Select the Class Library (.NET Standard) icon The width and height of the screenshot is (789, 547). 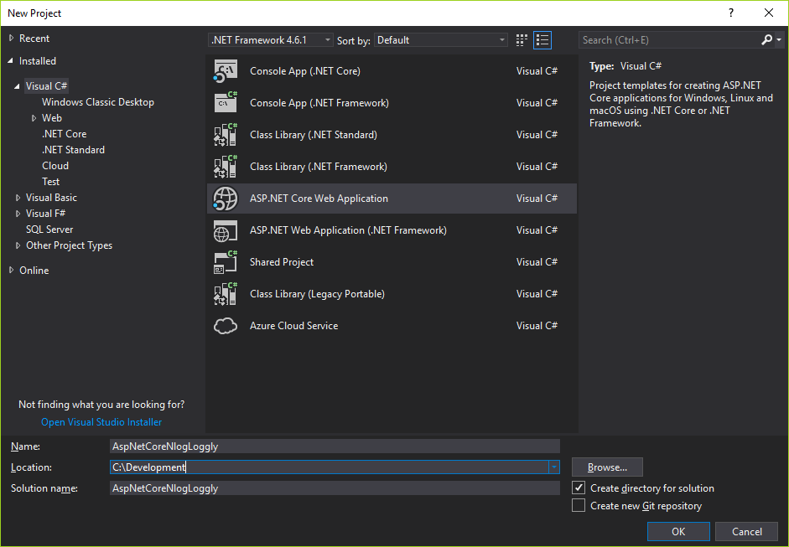pyautogui.click(x=226, y=135)
